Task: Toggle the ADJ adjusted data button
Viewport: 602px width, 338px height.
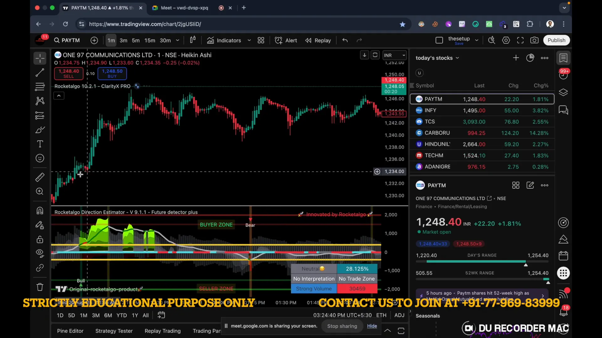Action: click(x=399, y=315)
